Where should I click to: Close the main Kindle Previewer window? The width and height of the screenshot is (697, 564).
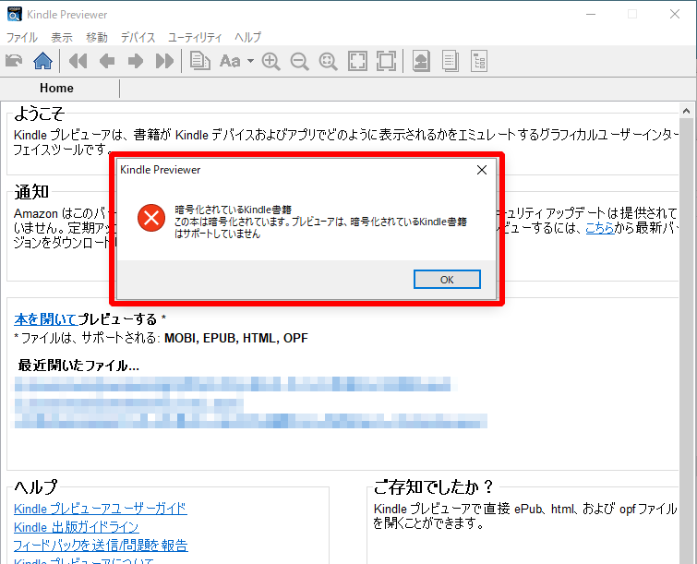[674, 14]
